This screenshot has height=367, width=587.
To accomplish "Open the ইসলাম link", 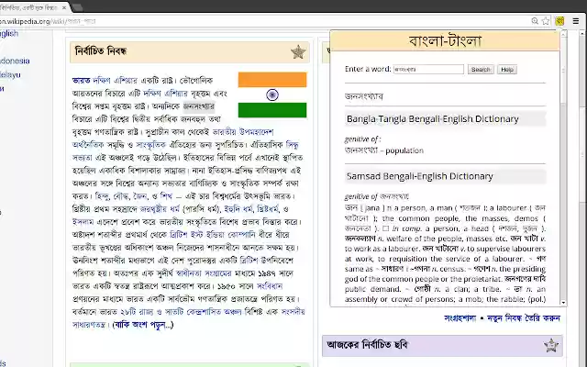I will click(83, 222).
